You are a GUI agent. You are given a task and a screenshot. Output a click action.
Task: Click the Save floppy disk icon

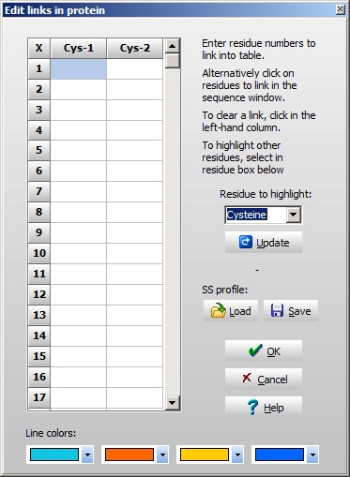[277, 311]
